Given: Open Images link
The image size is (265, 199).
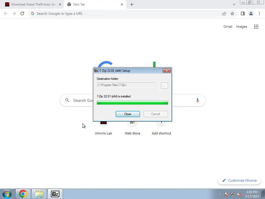Looking at the screenshot, I should [241, 27].
